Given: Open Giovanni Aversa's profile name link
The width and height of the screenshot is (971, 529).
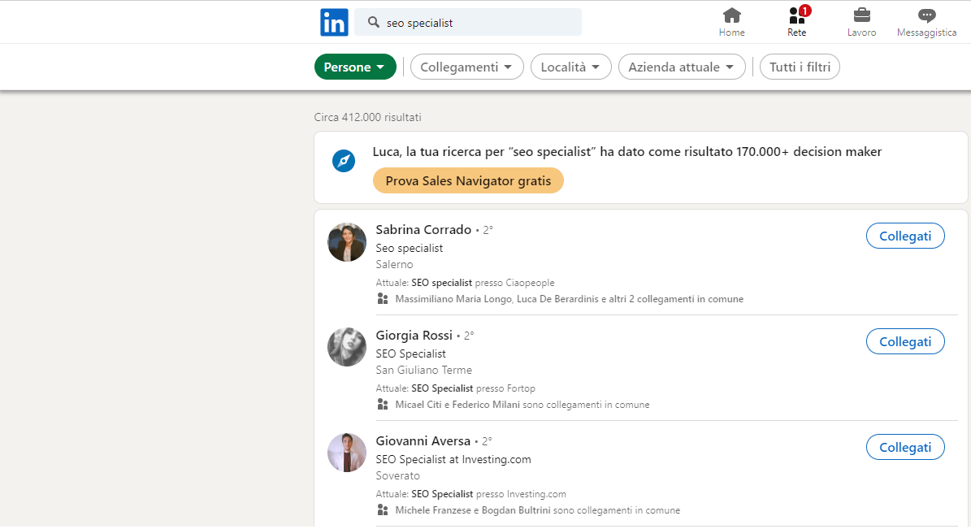Looking at the screenshot, I should [x=423, y=441].
